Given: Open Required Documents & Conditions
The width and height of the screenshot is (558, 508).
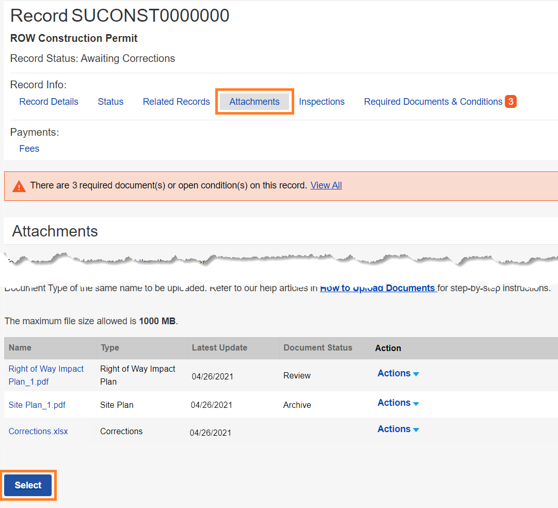Looking at the screenshot, I should pos(433,101).
